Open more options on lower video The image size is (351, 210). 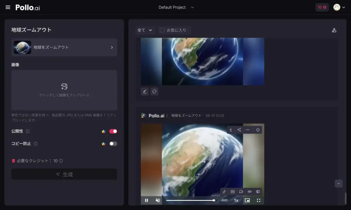247,130
